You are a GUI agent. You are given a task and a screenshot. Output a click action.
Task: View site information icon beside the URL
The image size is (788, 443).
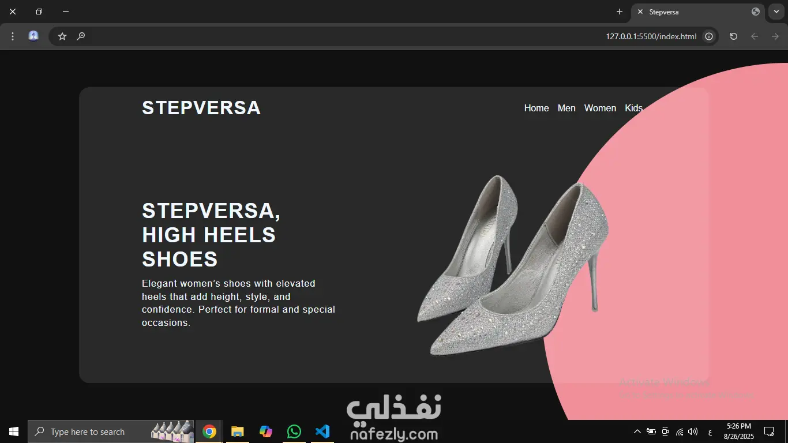click(709, 36)
